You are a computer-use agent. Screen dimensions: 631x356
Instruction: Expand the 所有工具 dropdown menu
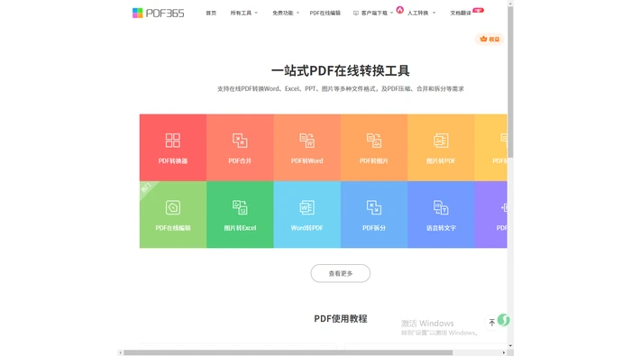coord(244,13)
